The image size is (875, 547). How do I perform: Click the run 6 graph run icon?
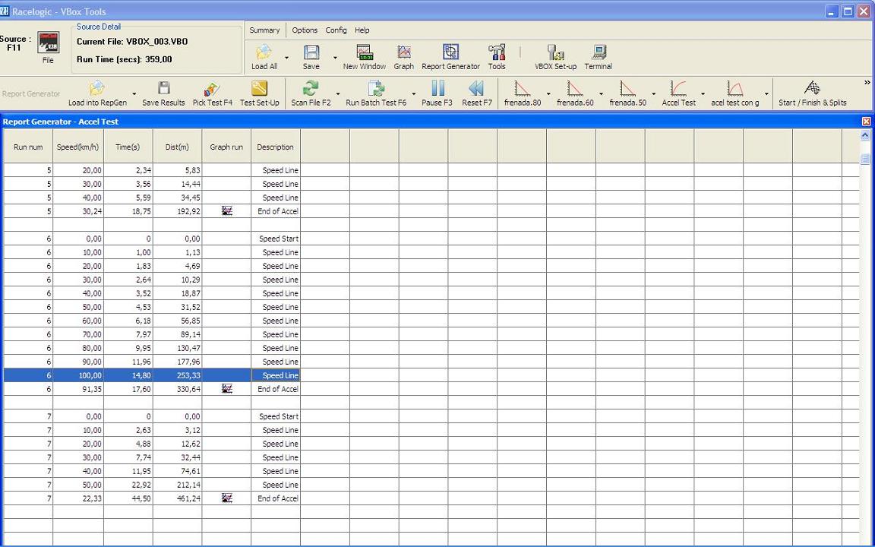tap(226, 388)
